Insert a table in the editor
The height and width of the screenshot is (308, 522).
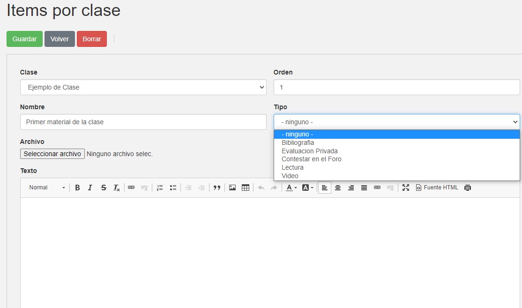[246, 188]
